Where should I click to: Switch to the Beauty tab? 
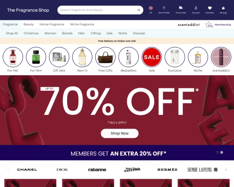tap(28, 24)
